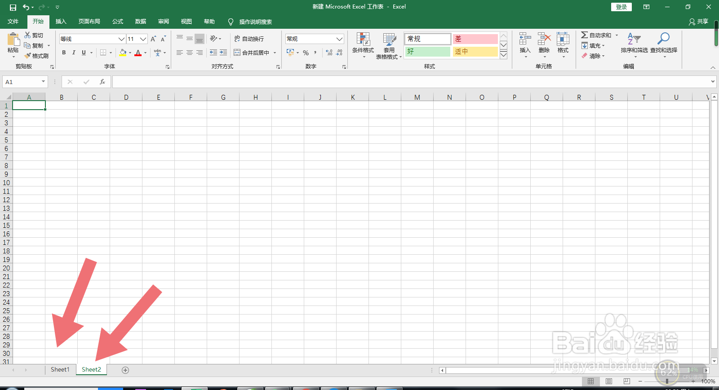Toggle Bold formatting
Image resolution: width=719 pixels, height=390 pixels.
64,53
